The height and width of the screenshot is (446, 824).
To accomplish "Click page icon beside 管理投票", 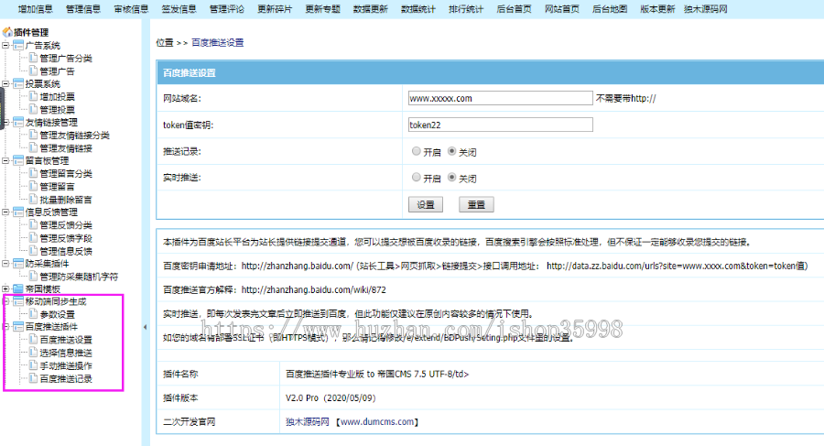I will (x=33, y=109).
